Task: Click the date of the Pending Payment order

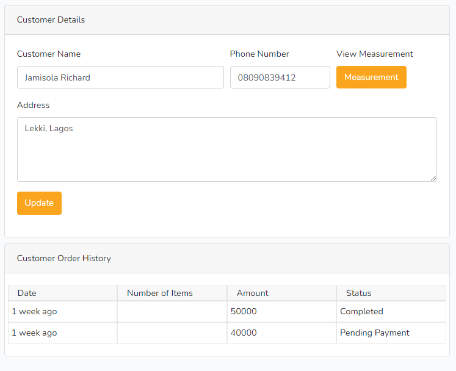Action: coord(34,333)
